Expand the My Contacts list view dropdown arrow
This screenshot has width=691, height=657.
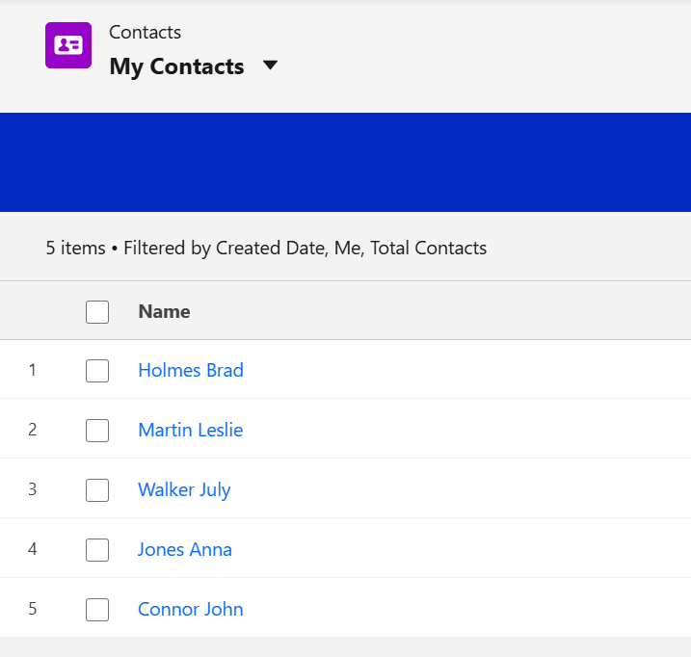(x=271, y=66)
